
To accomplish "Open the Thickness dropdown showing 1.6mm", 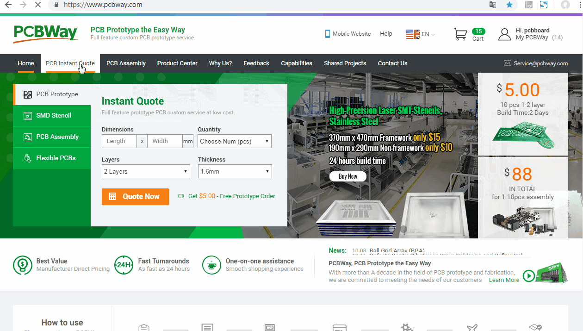I will click(x=235, y=171).
